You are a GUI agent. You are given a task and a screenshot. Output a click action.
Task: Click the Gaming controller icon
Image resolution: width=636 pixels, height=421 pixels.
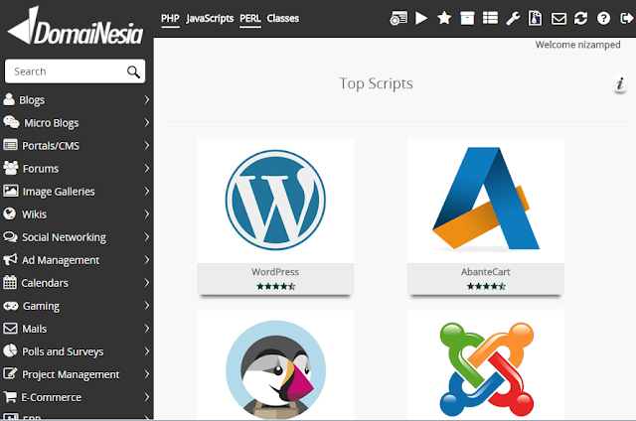point(11,306)
